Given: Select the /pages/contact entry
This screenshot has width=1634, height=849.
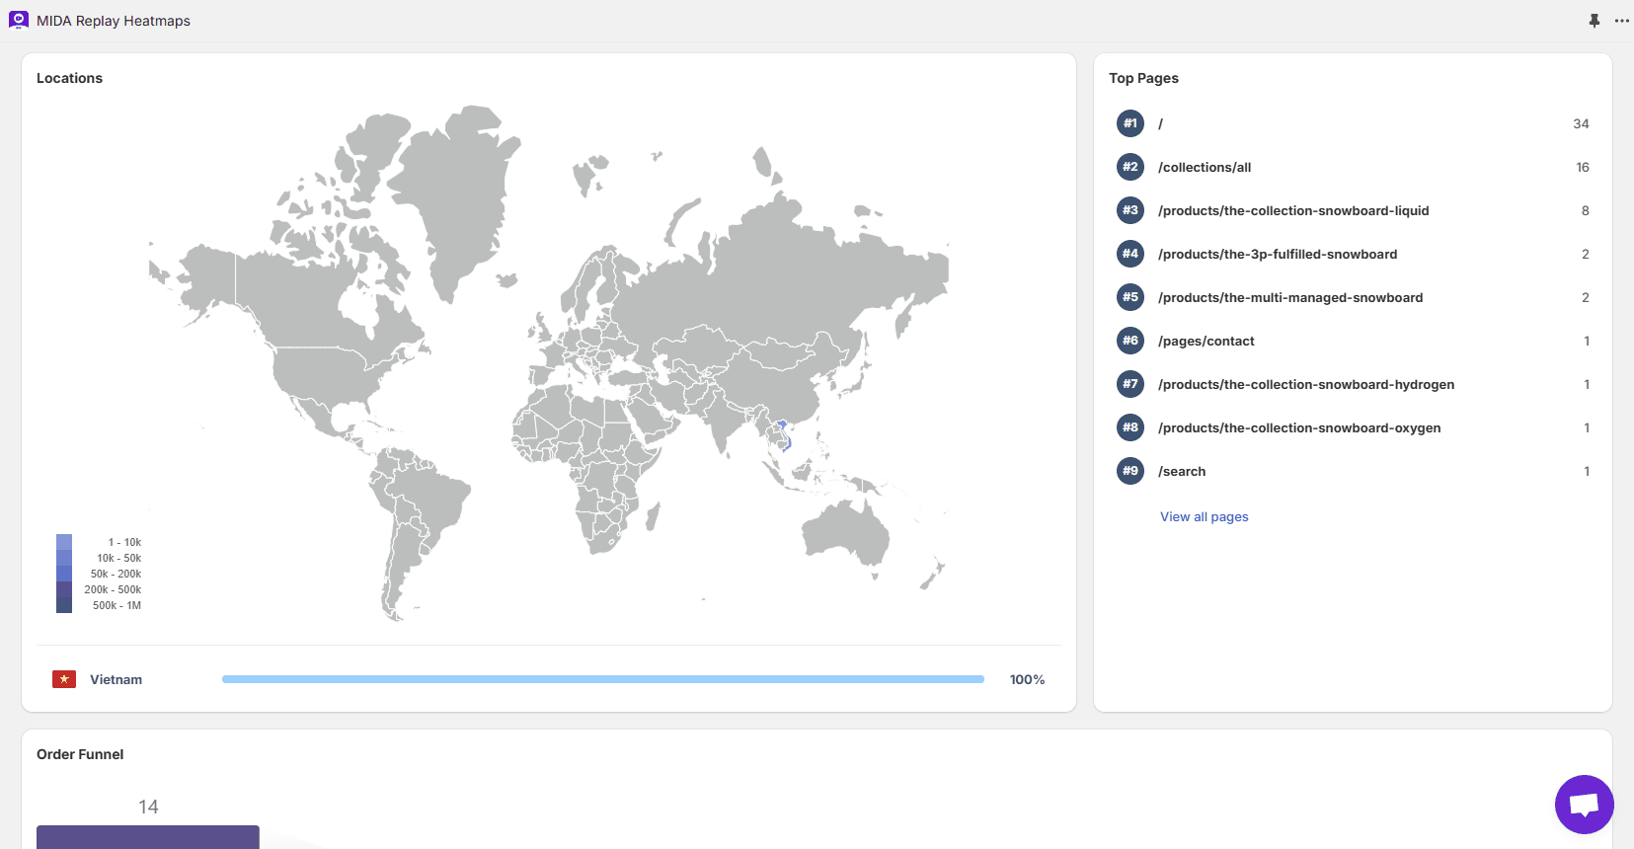Looking at the screenshot, I should coord(1206,341).
